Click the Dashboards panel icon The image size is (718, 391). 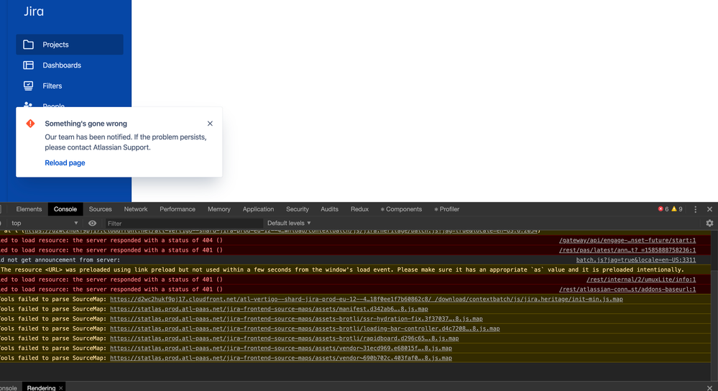[x=29, y=65]
